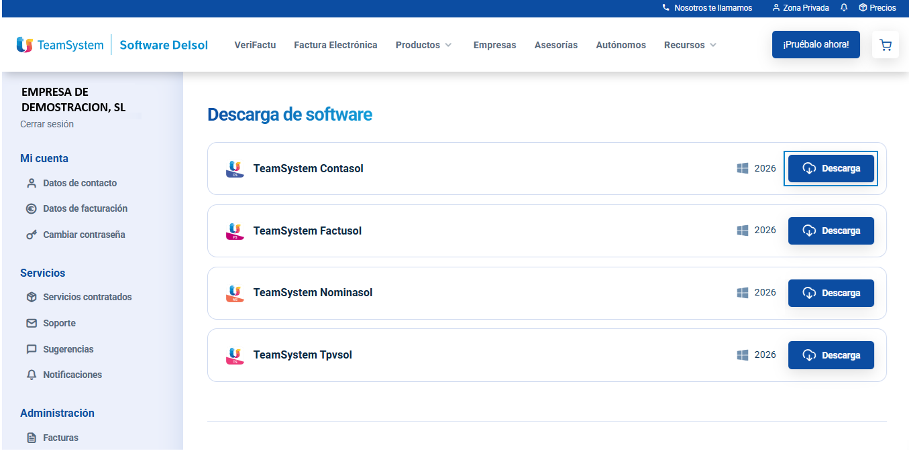909x451 pixels.
Task: Click Cerrar sesión link
Action: [47, 124]
